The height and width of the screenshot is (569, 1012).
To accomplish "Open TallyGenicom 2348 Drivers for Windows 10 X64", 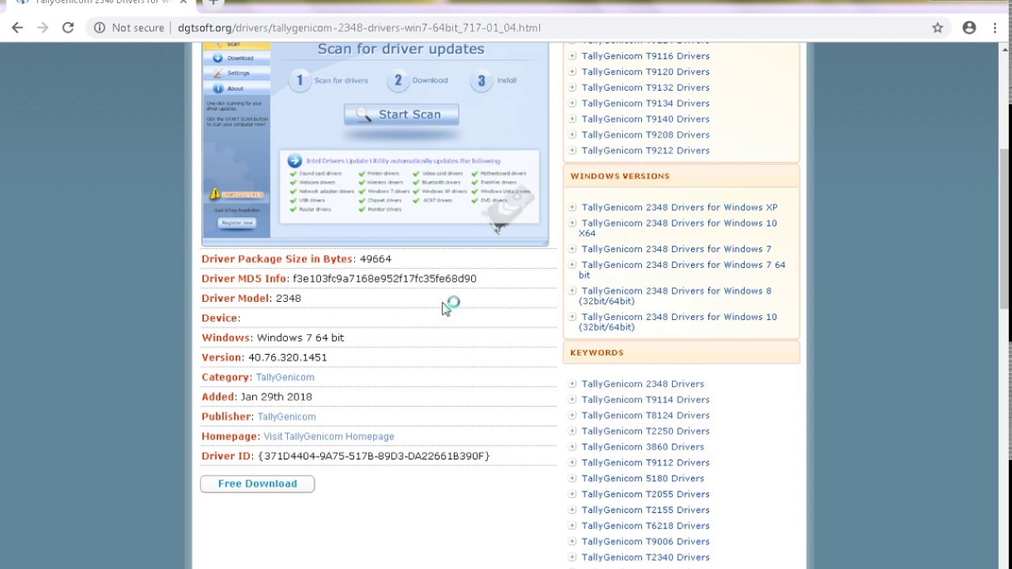I will [678, 228].
